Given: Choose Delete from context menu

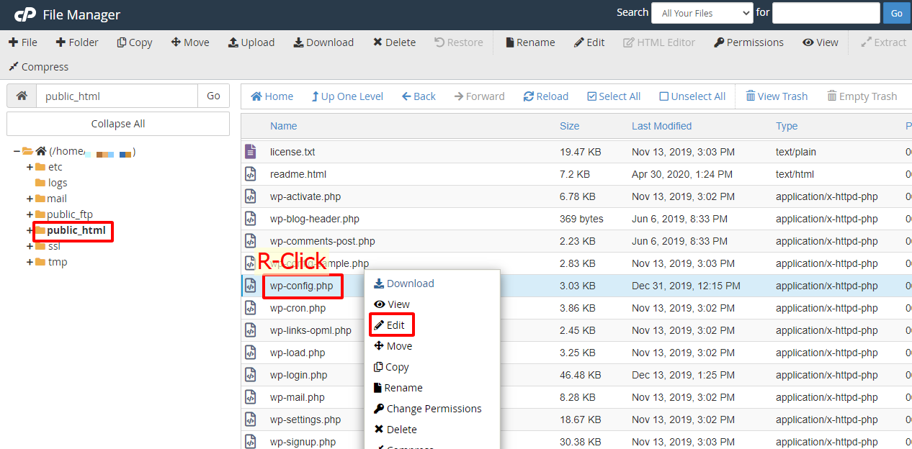Looking at the screenshot, I should point(395,430).
